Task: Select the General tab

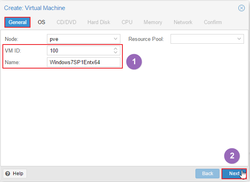Action: [x=17, y=22]
